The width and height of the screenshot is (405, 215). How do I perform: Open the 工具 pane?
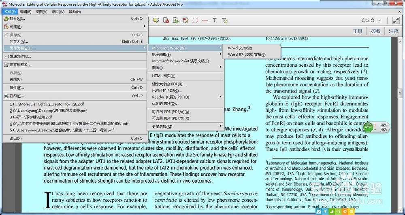358,31
